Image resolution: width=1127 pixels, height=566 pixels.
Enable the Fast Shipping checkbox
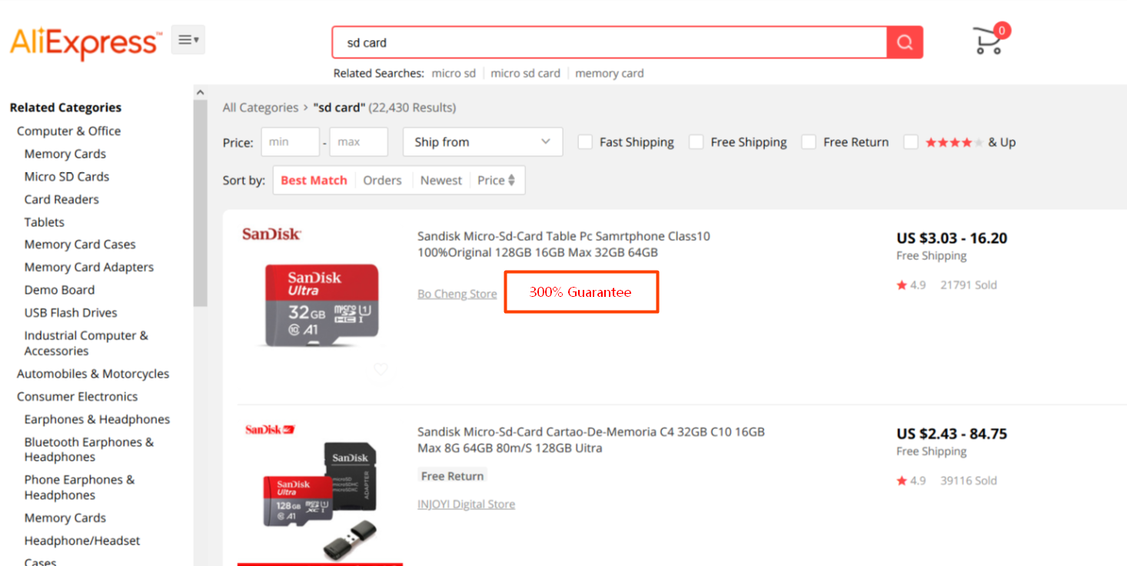coord(585,142)
